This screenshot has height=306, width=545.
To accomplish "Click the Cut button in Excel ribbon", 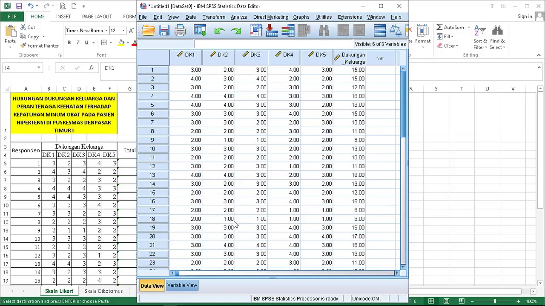I will pos(28,27).
